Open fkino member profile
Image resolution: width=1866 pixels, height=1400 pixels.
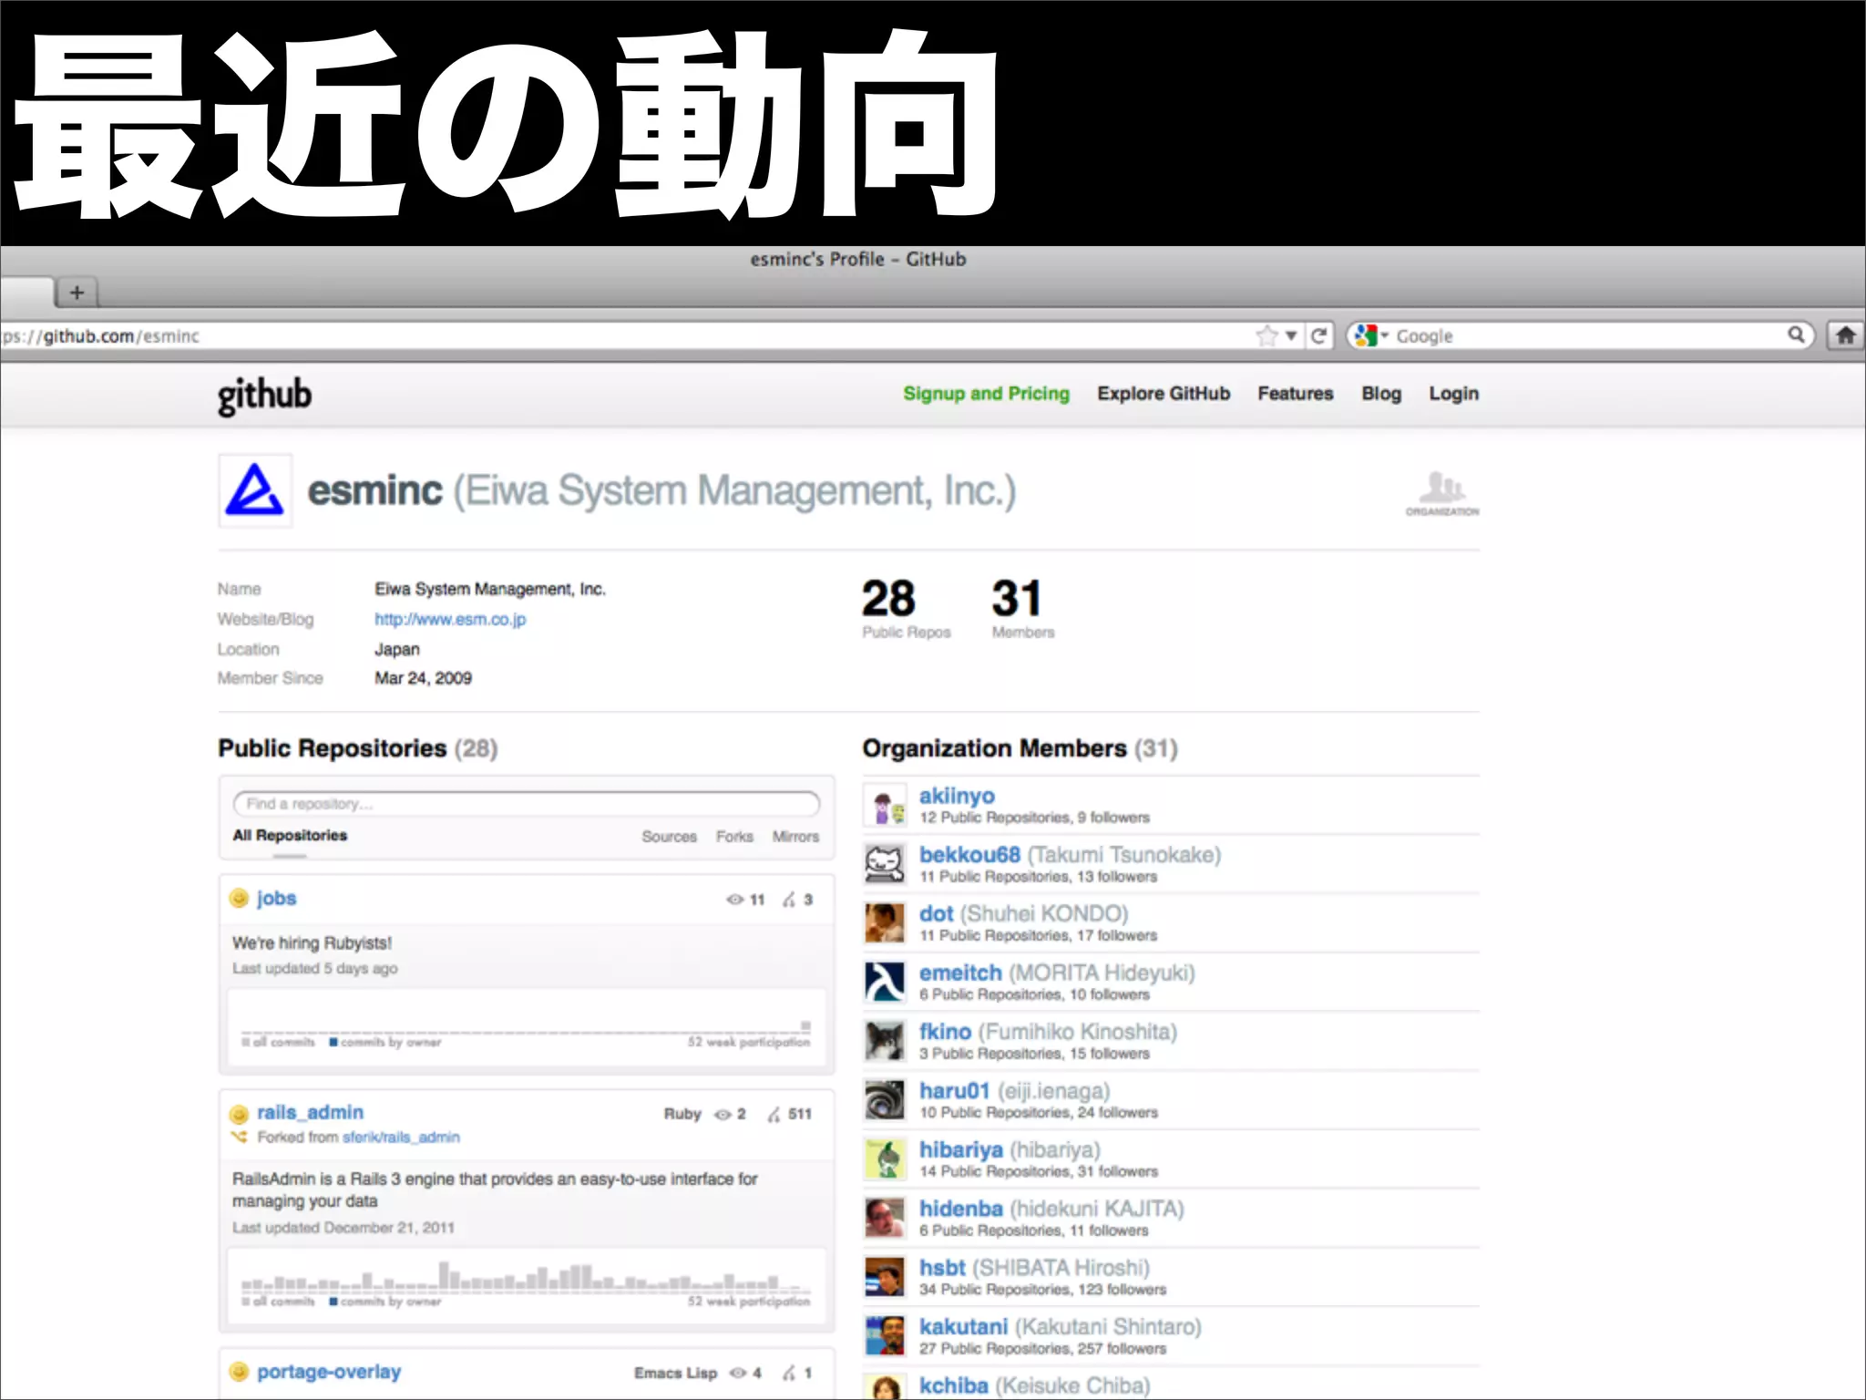945,1032
